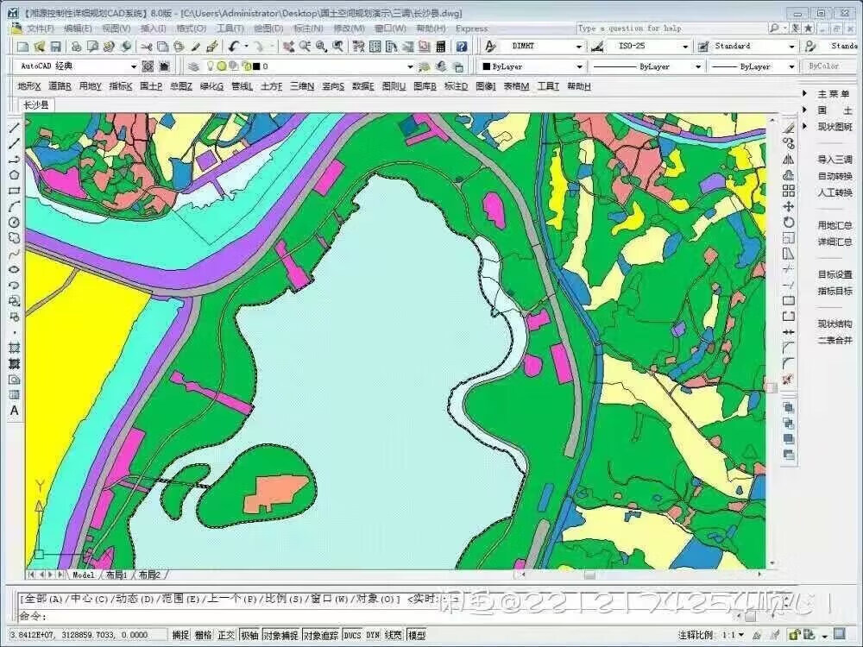
Task: Click the 命令 command line input
Action: pyautogui.click(x=259, y=616)
